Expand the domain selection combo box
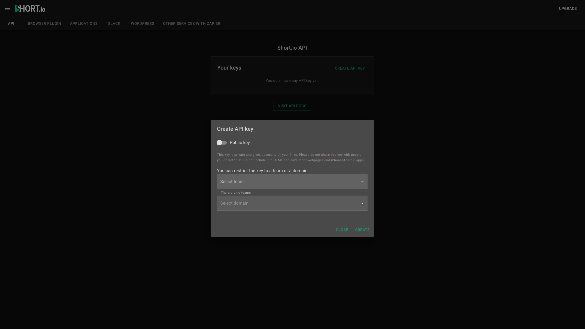Viewport: 585px width, 329px height. tap(292, 203)
